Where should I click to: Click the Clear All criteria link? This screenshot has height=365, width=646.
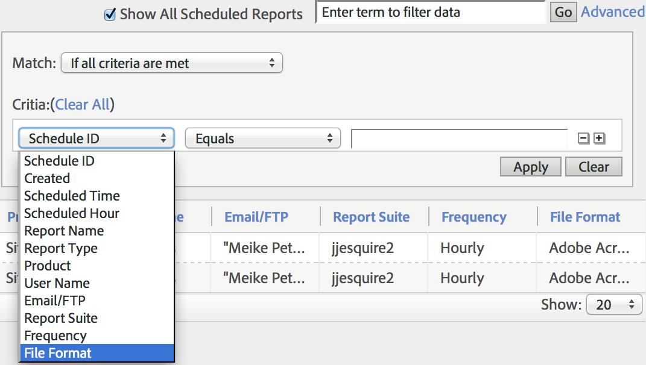click(83, 105)
